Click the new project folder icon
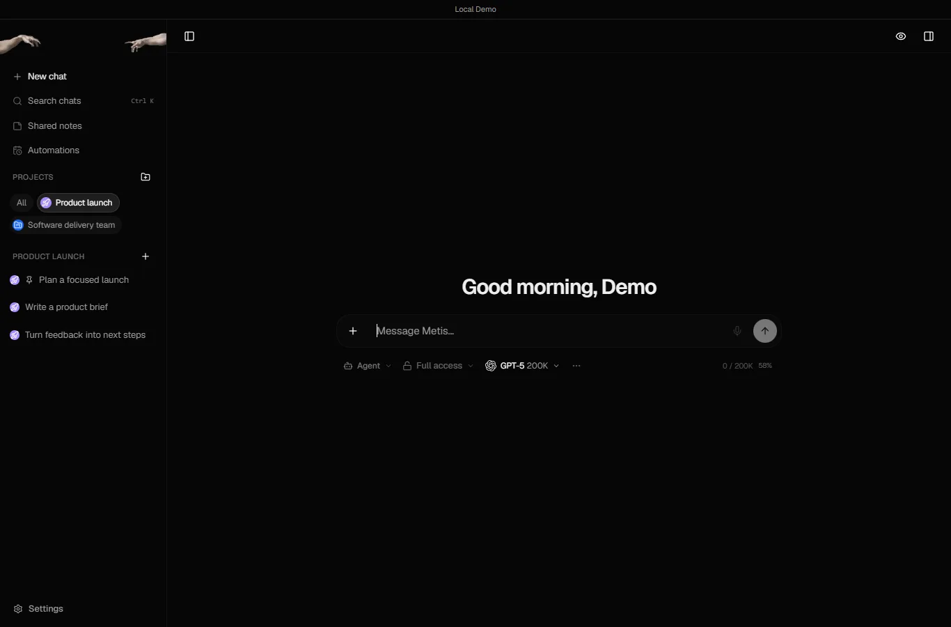The width and height of the screenshot is (951, 627). click(146, 177)
